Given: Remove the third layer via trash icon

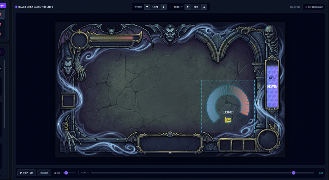Looking at the screenshot, I should click(1, 34).
